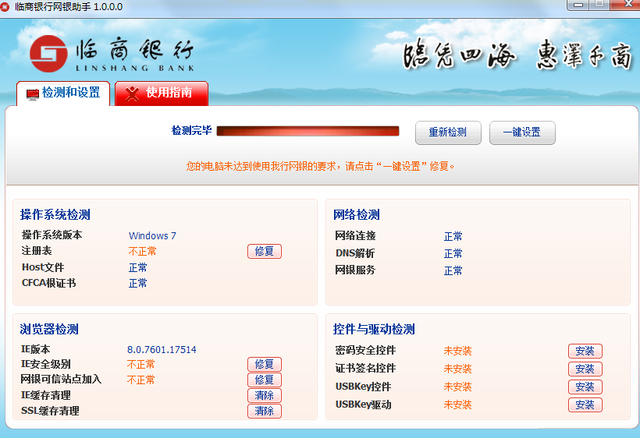Viewport: 640px width, 438px height.
Task: Click the 重新检测 button
Action: click(x=448, y=132)
